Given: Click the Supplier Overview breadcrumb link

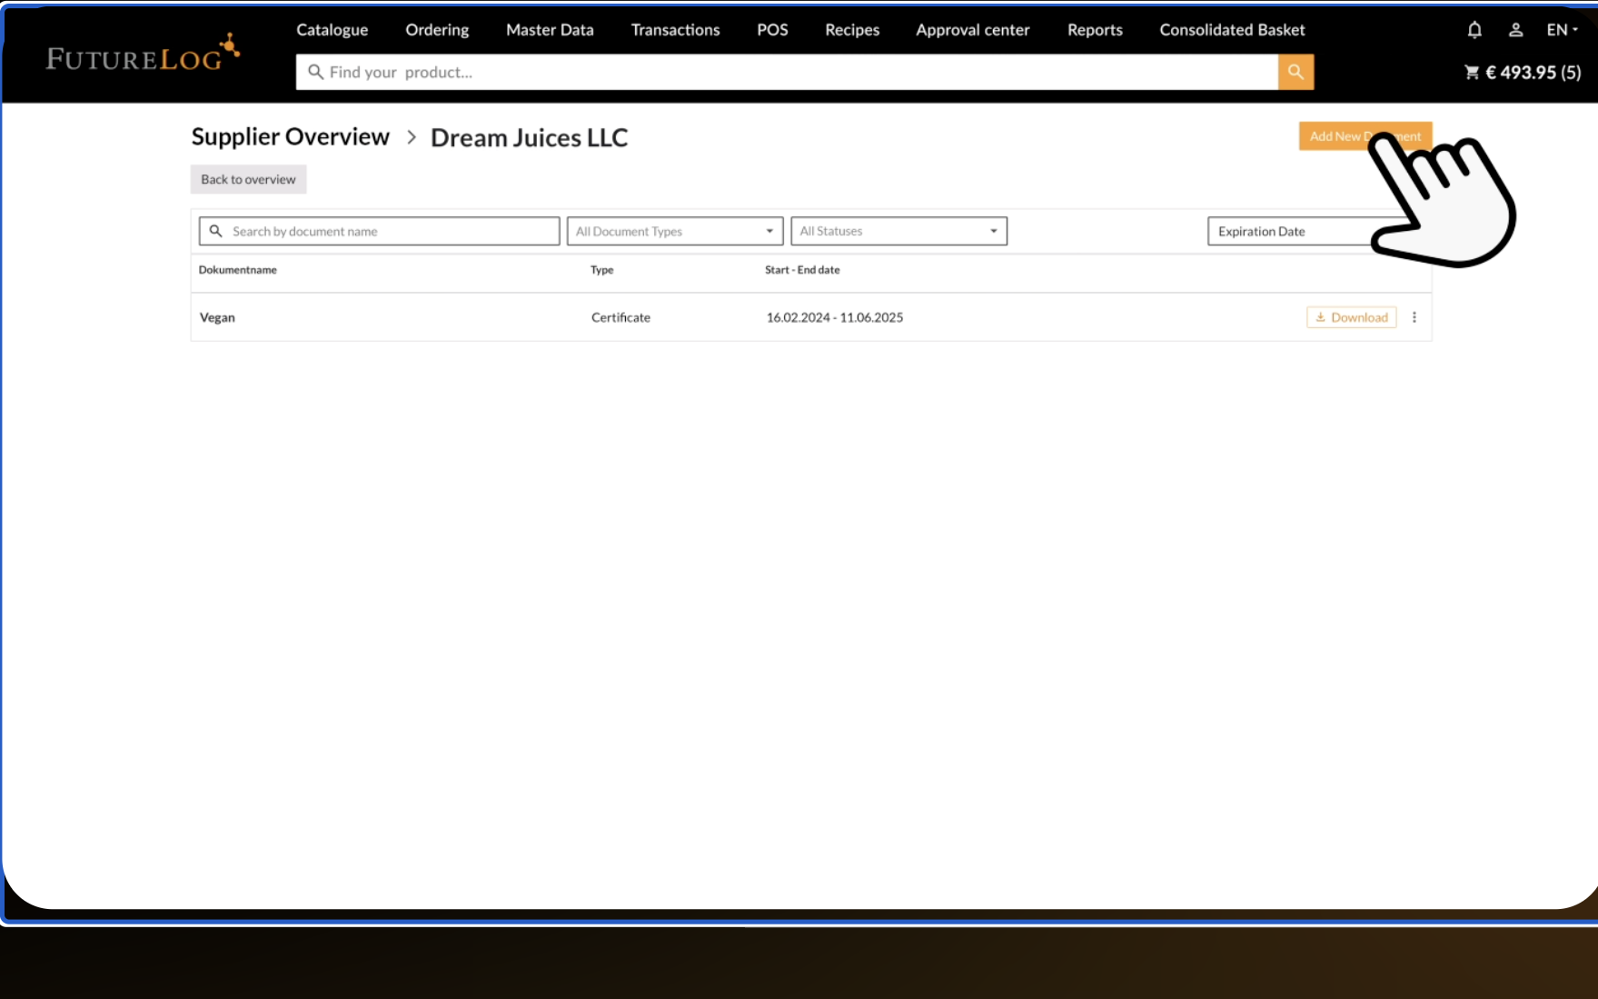Looking at the screenshot, I should (290, 136).
